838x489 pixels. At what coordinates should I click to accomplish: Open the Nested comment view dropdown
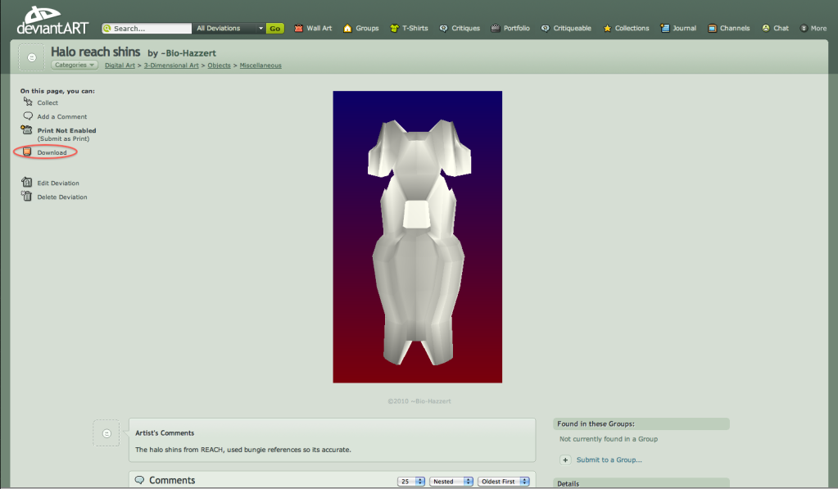pos(451,482)
